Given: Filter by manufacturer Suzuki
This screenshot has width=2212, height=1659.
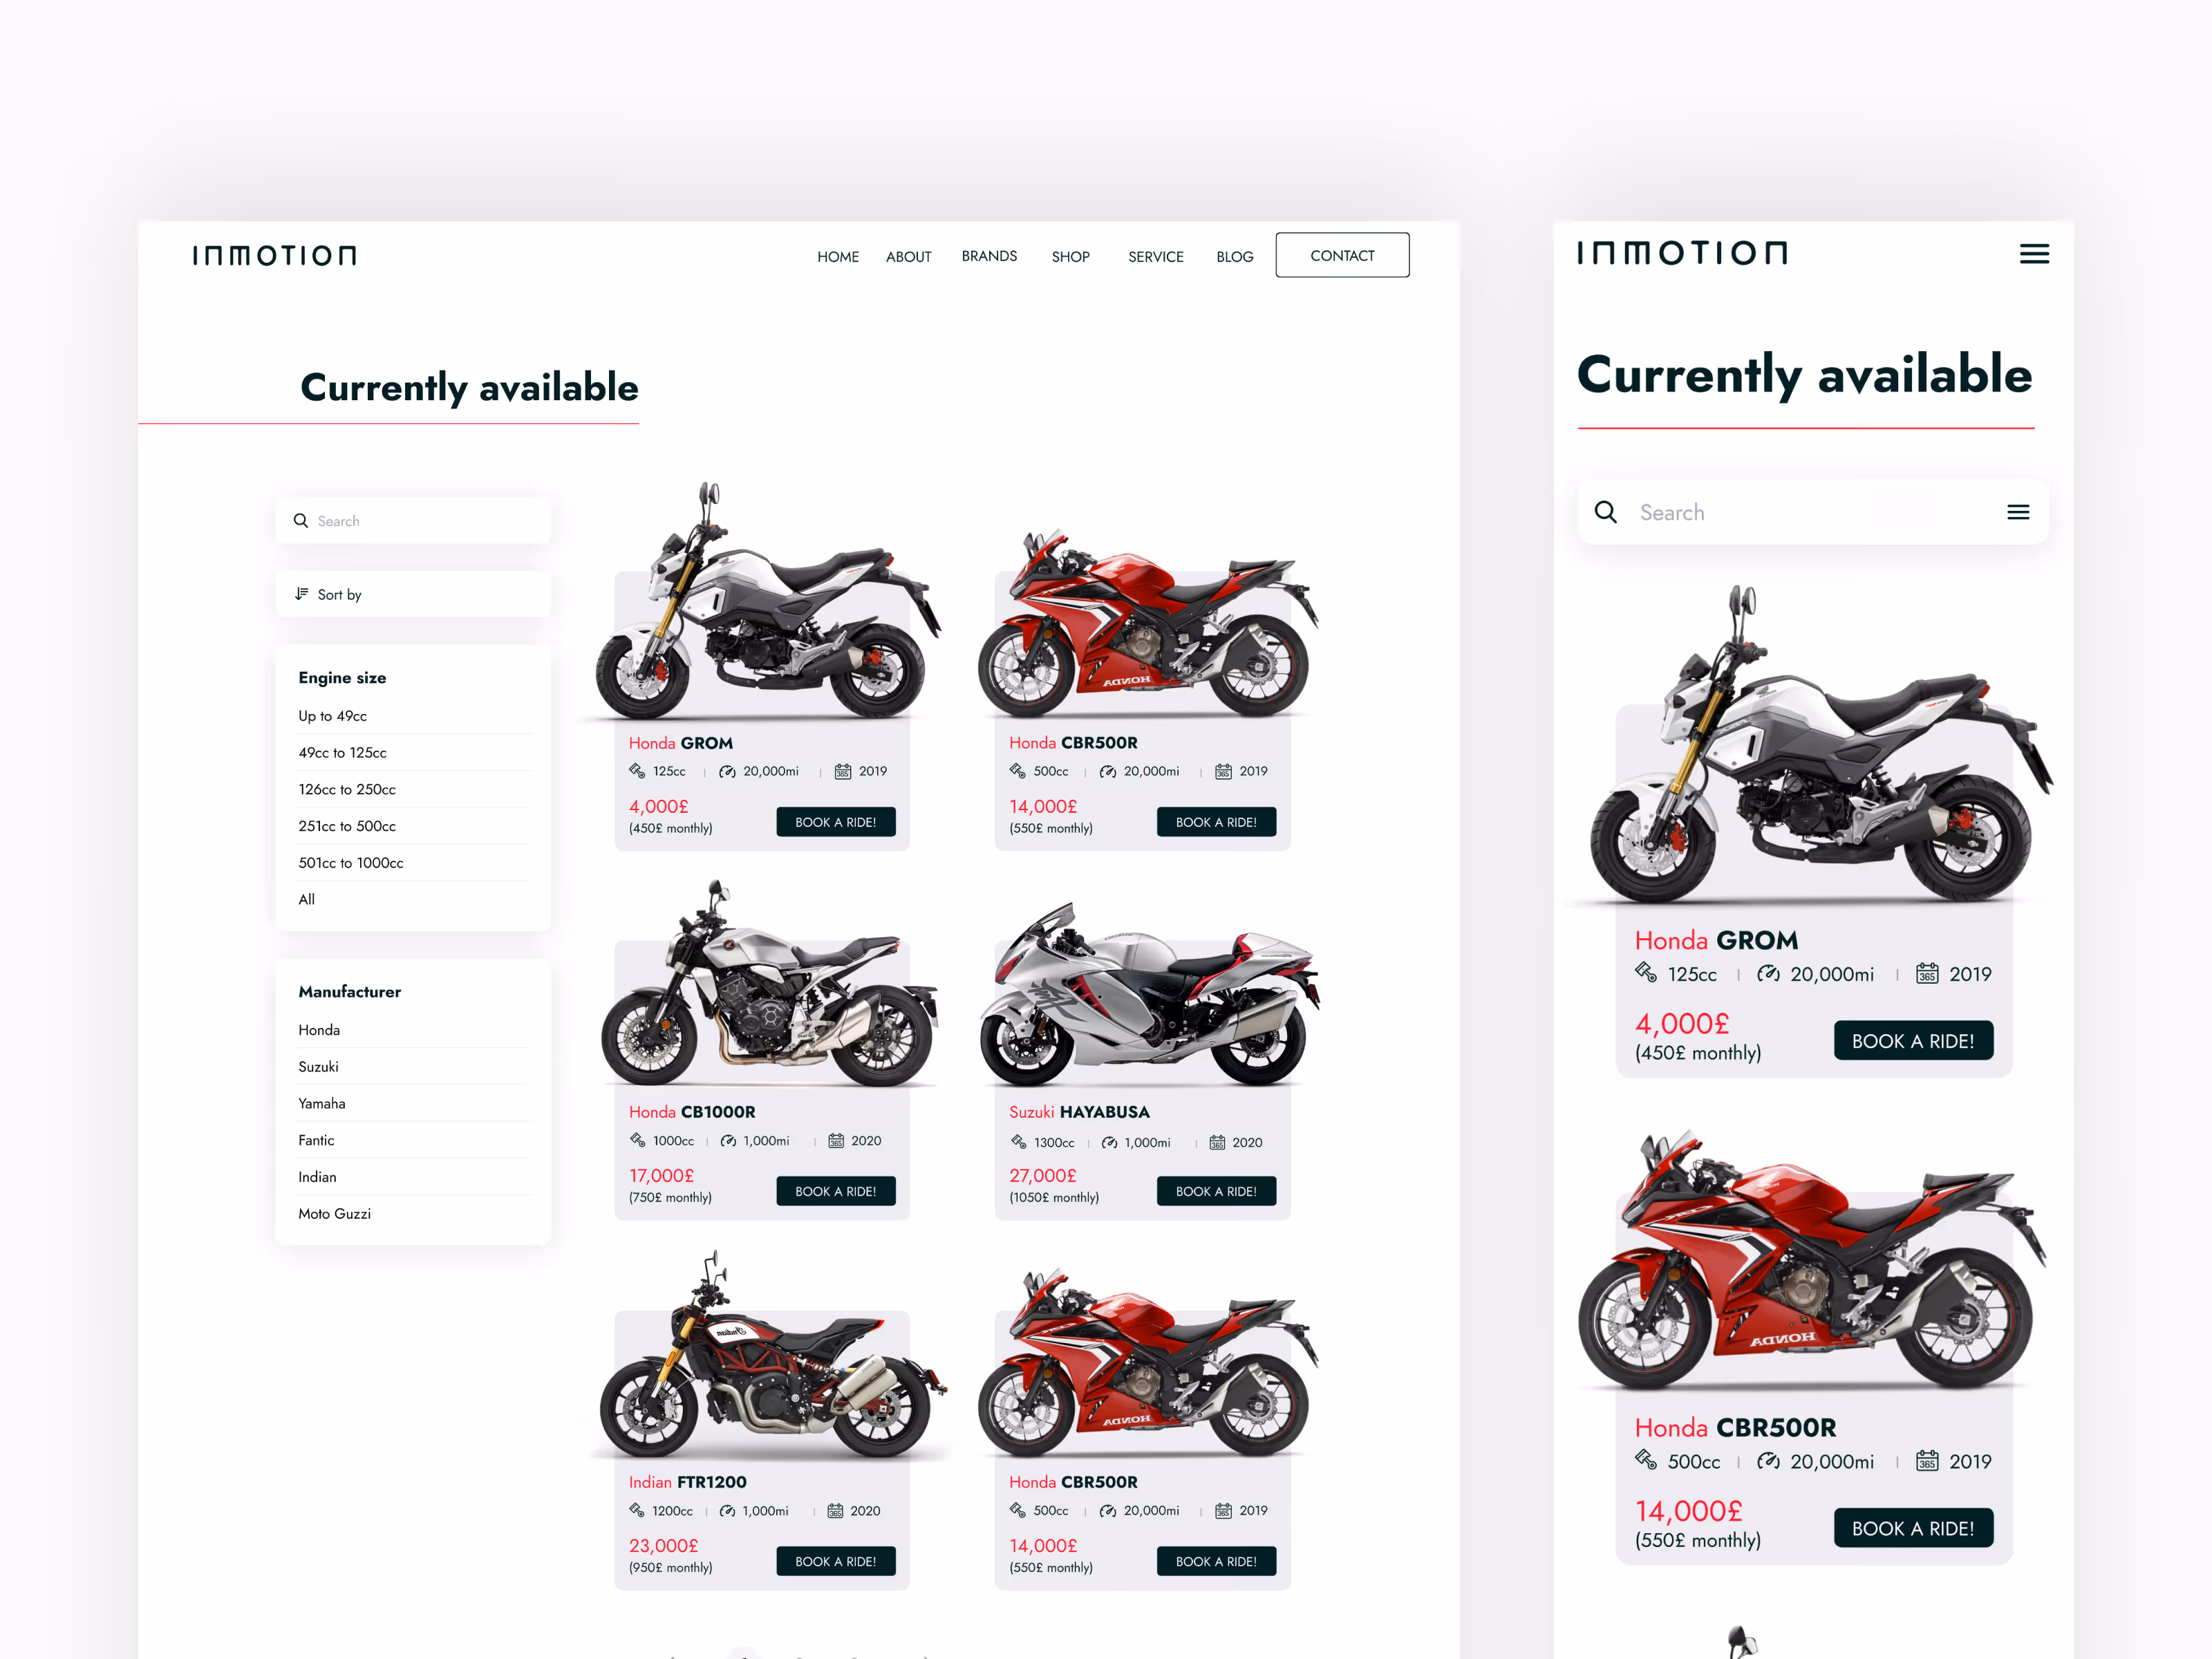Looking at the screenshot, I should pyautogui.click(x=318, y=1067).
